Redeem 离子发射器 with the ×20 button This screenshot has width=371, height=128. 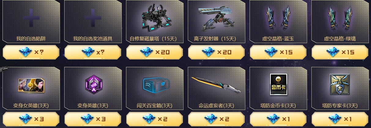[x=216, y=52]
